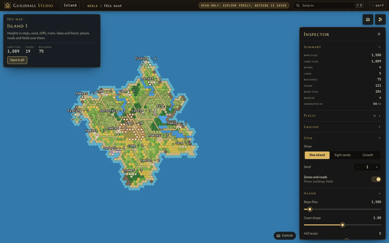Select the One island view
This screenshot has width=389, height=243.
[317, 155]
